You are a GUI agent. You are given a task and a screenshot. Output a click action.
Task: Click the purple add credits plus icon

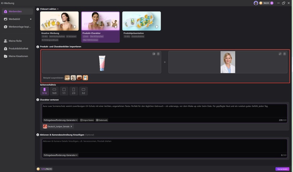coord(272,3)
